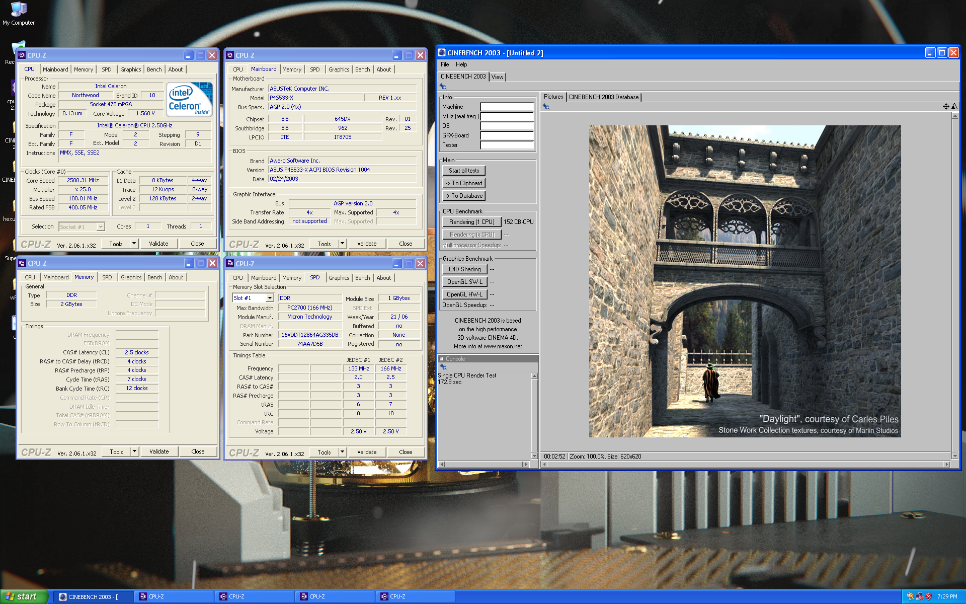Open the Tools dropdown arrow in the SPD CPU-Z window
The image size is (966, 604).
coord(342,452)
